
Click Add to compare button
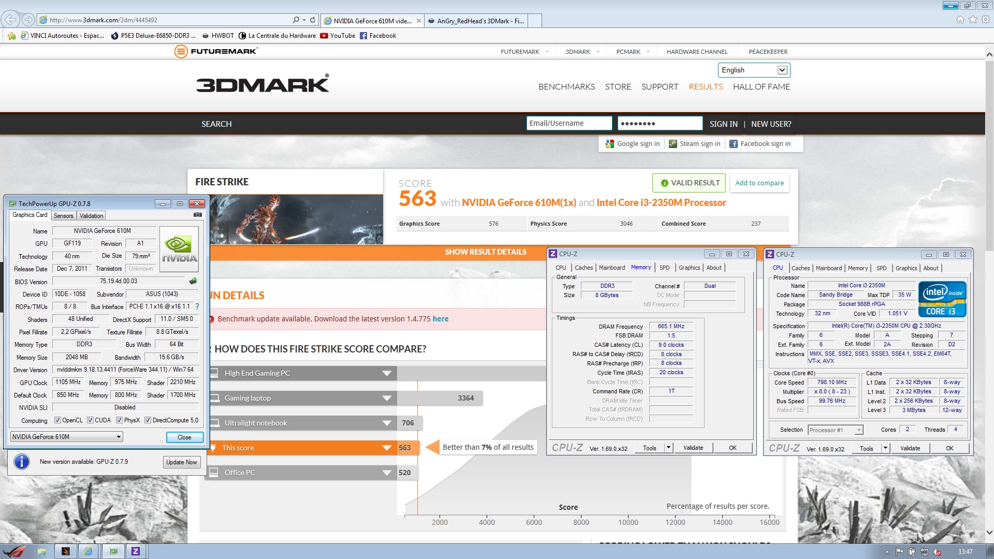pos(759,183)
